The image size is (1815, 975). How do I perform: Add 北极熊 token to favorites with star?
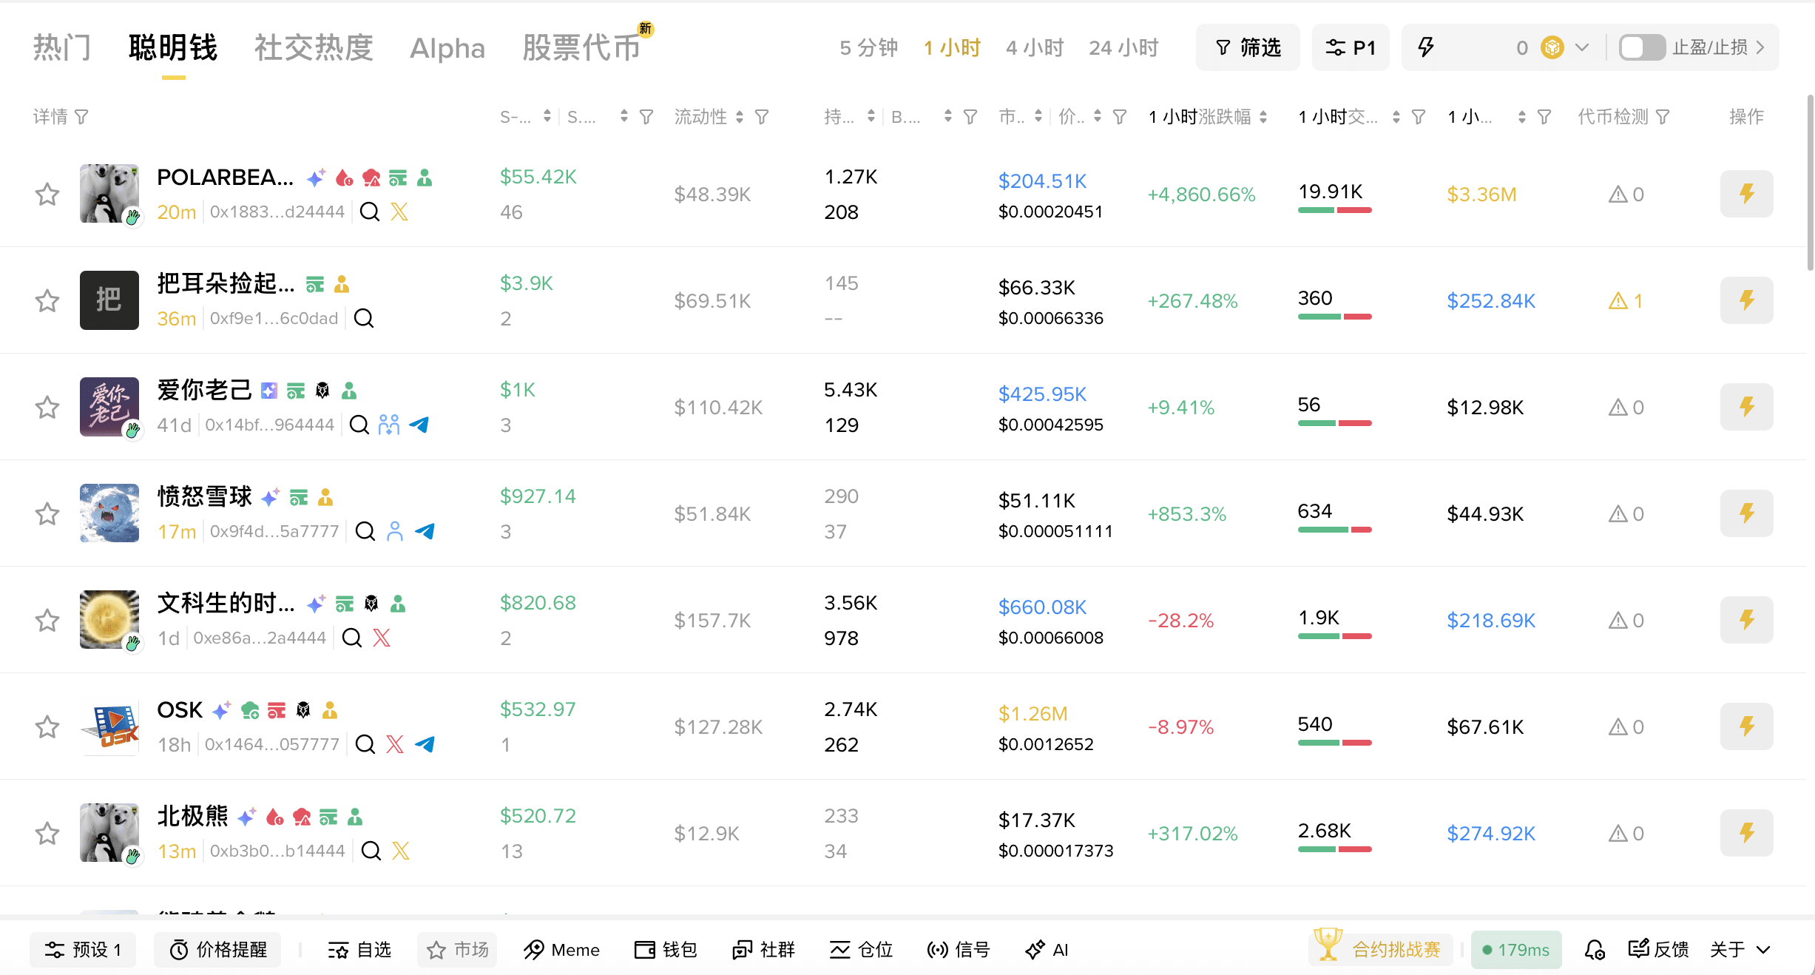click(47, 833)
